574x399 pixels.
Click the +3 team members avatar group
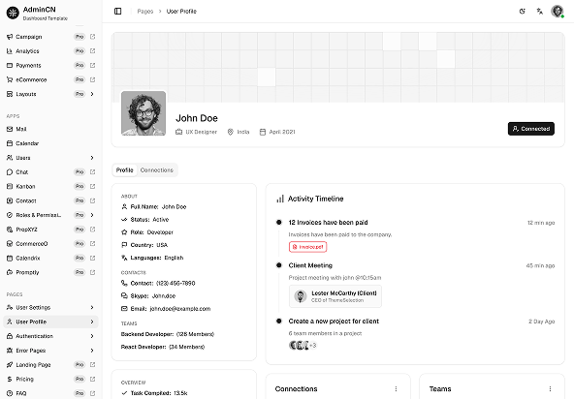point(303,345)
